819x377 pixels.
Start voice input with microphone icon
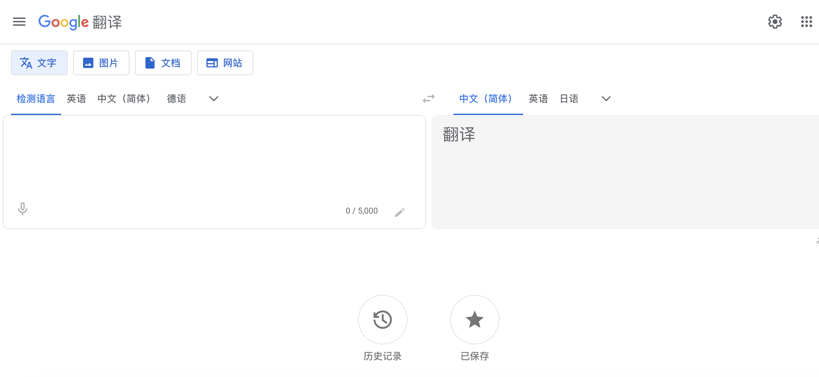point(23,209)
